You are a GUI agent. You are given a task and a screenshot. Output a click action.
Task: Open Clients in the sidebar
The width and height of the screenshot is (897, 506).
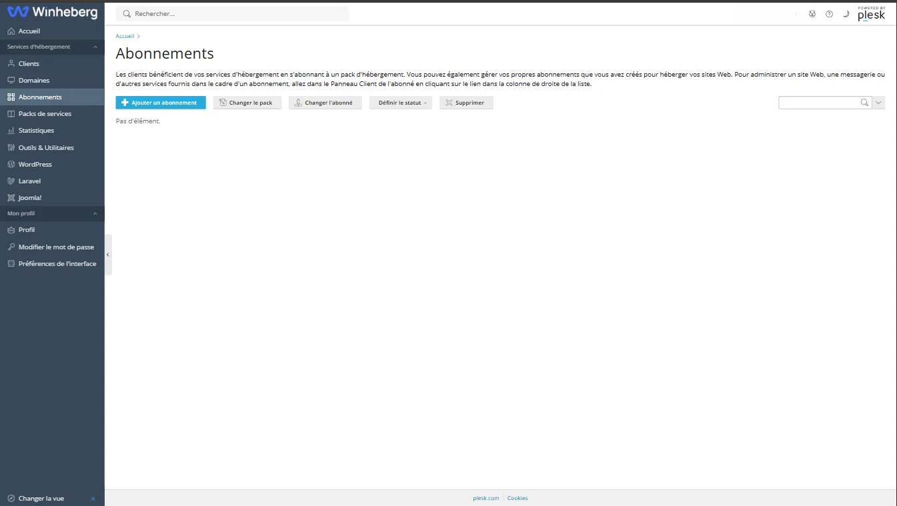(52, 63)
